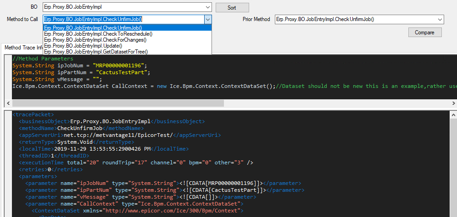This screenshot has height=217, width=457.
Task: Click the left arrow of horizontal scrollbar
Action: (x=8, y=103)
